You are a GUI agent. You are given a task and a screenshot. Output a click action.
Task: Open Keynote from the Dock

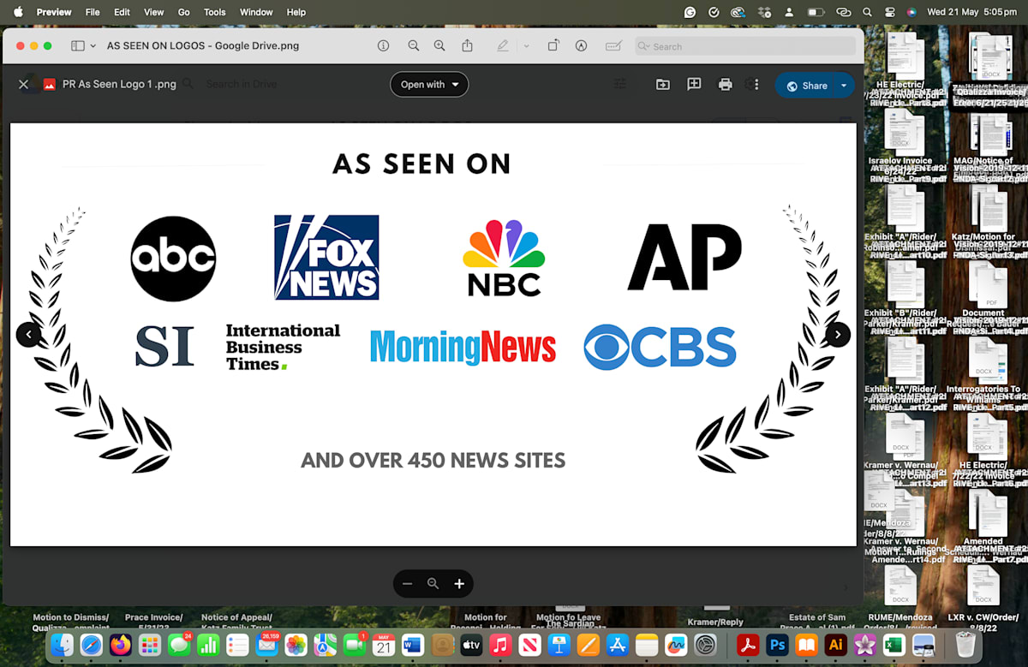coord(559,644)
